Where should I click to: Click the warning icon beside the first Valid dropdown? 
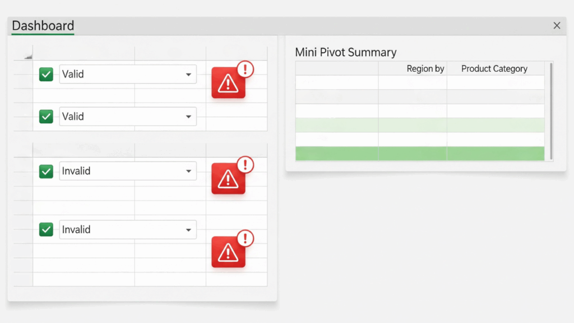[x=228, y=83]
